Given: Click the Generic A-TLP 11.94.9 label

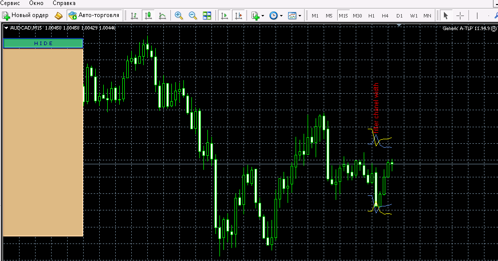Looking at the screenshot, I should (x=466, y=28).
